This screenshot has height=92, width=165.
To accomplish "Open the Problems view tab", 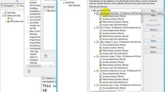I will click(x=48, y=78).
